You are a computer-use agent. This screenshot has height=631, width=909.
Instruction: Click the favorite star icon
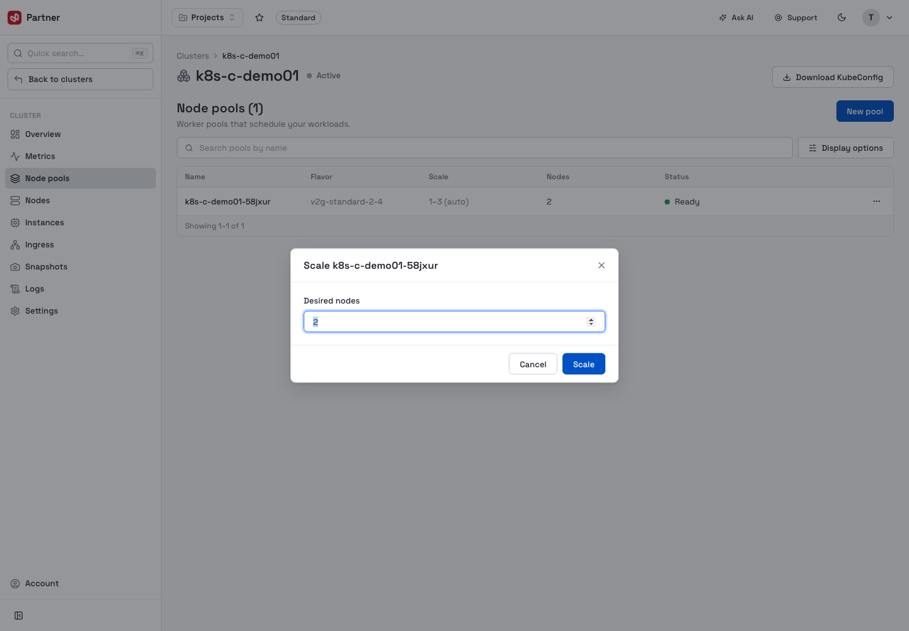(259, 18)
